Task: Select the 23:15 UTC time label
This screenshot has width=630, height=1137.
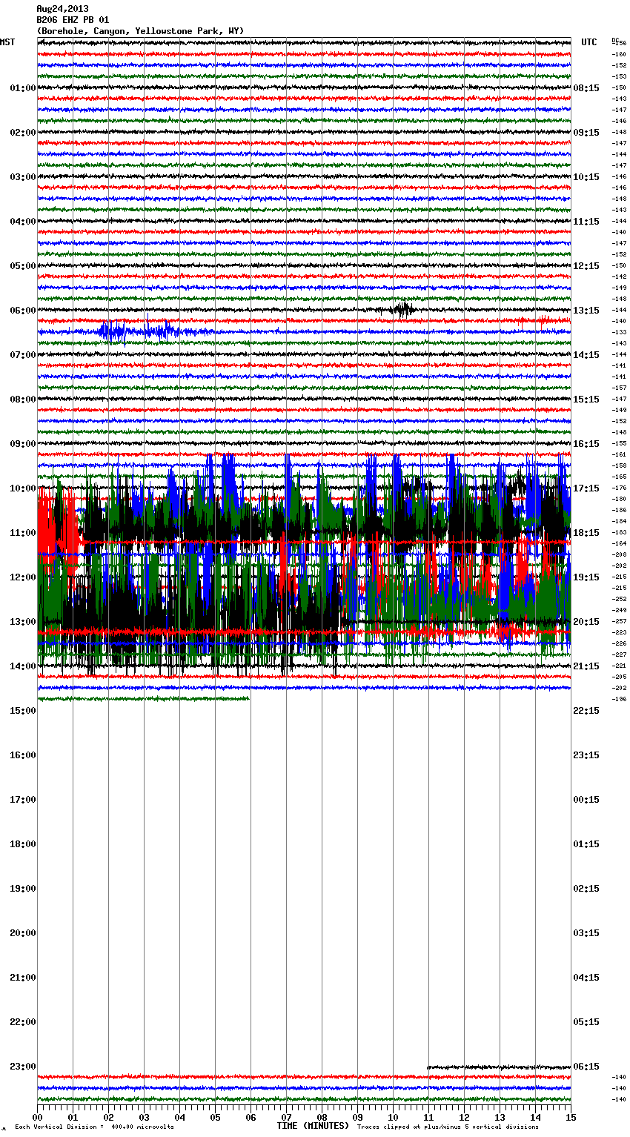Action: [586, 755]
